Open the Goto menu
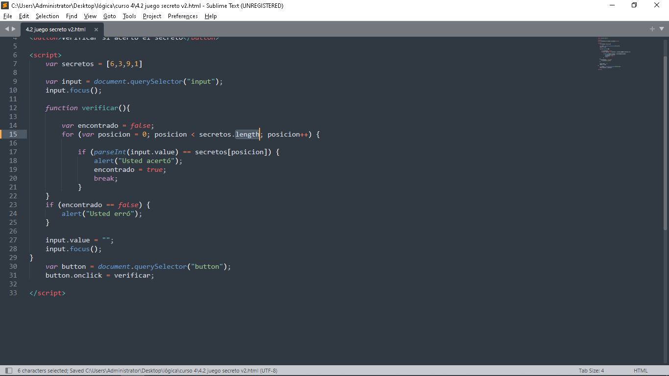The width and height of the screenshot is (669, 376). click(110, 16)
